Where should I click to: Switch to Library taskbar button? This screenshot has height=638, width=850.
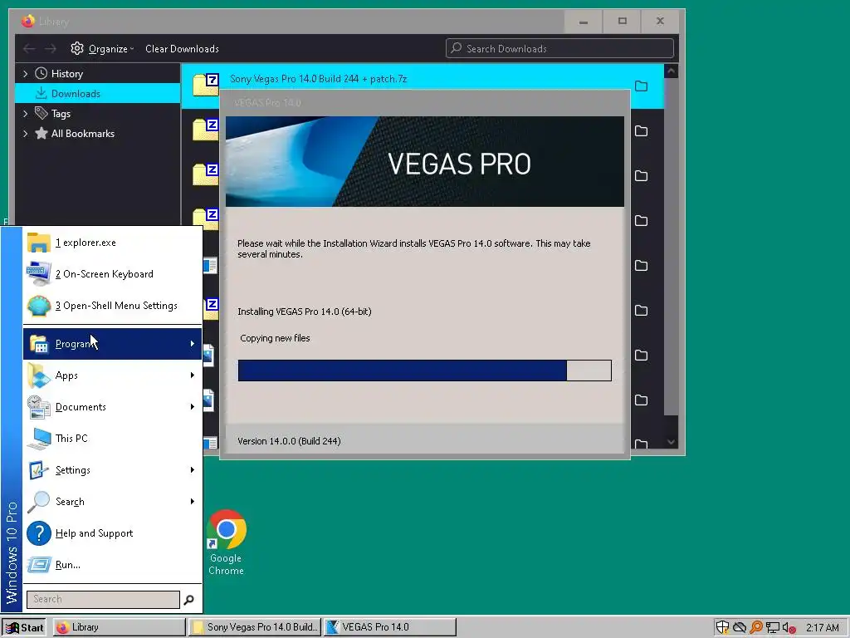pyautogui.click(x=120, y=627)
